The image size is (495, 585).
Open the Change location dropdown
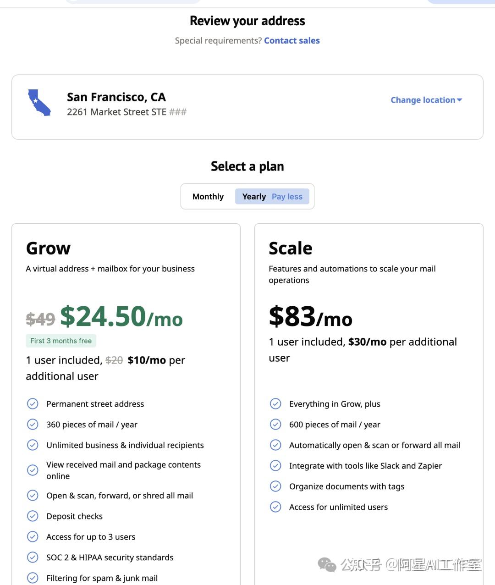point(423,100)
